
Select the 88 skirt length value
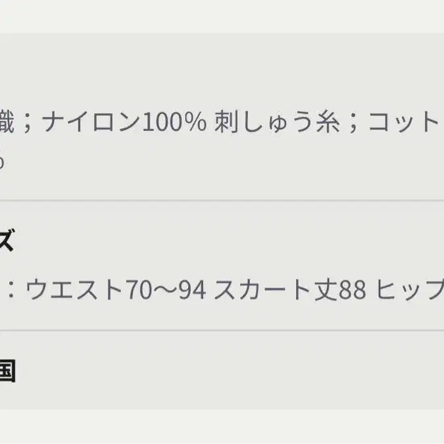pyautogui.click(x=352, y=290)
